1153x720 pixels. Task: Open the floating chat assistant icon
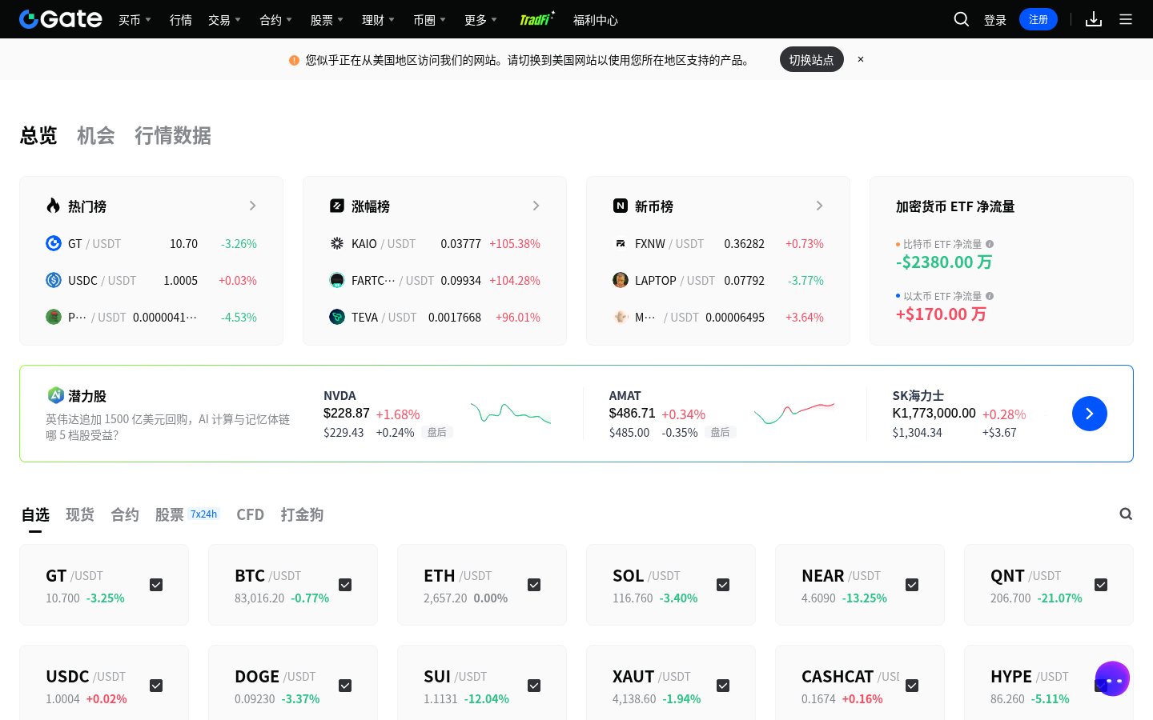coord(1112,678)
